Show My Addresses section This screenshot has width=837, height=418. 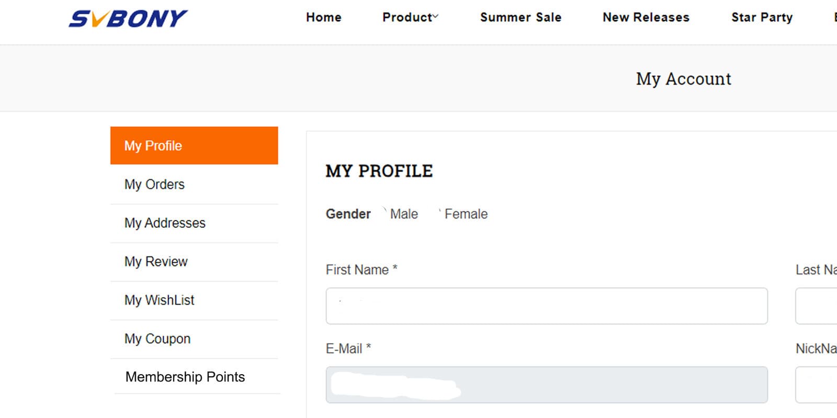point(165,223)
